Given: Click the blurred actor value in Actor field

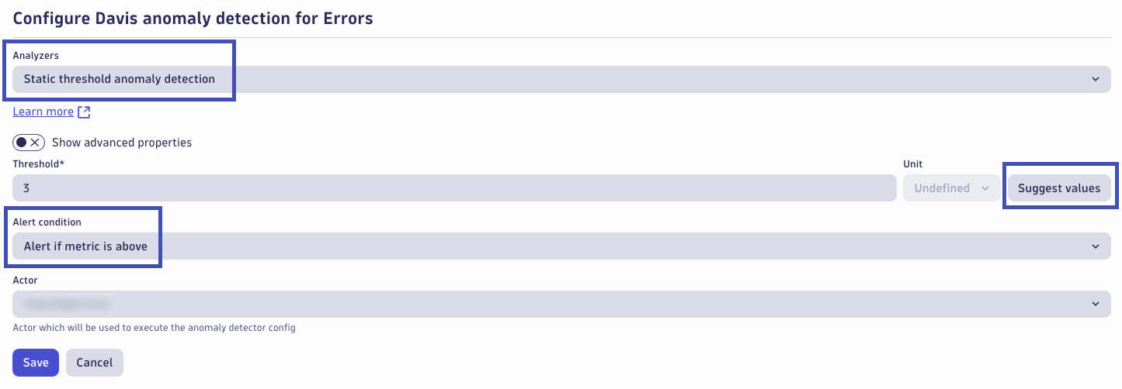Looking at the screenshot, I should (68, 304).
